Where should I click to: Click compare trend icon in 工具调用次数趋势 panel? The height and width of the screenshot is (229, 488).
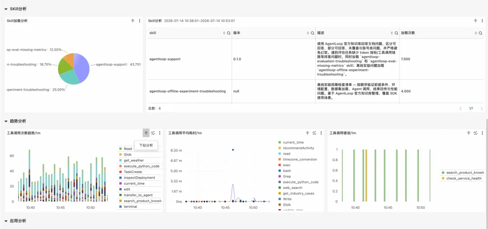[153, 133]
